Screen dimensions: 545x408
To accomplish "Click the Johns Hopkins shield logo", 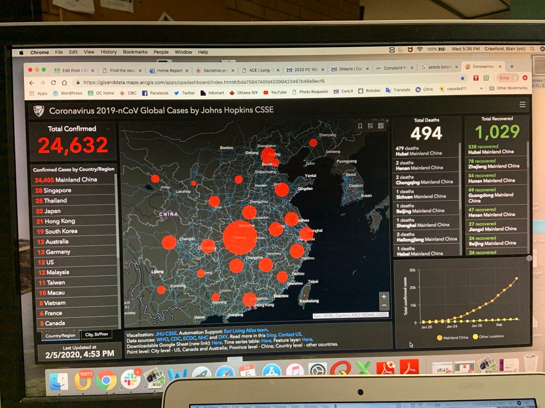I will coord(39,110).
